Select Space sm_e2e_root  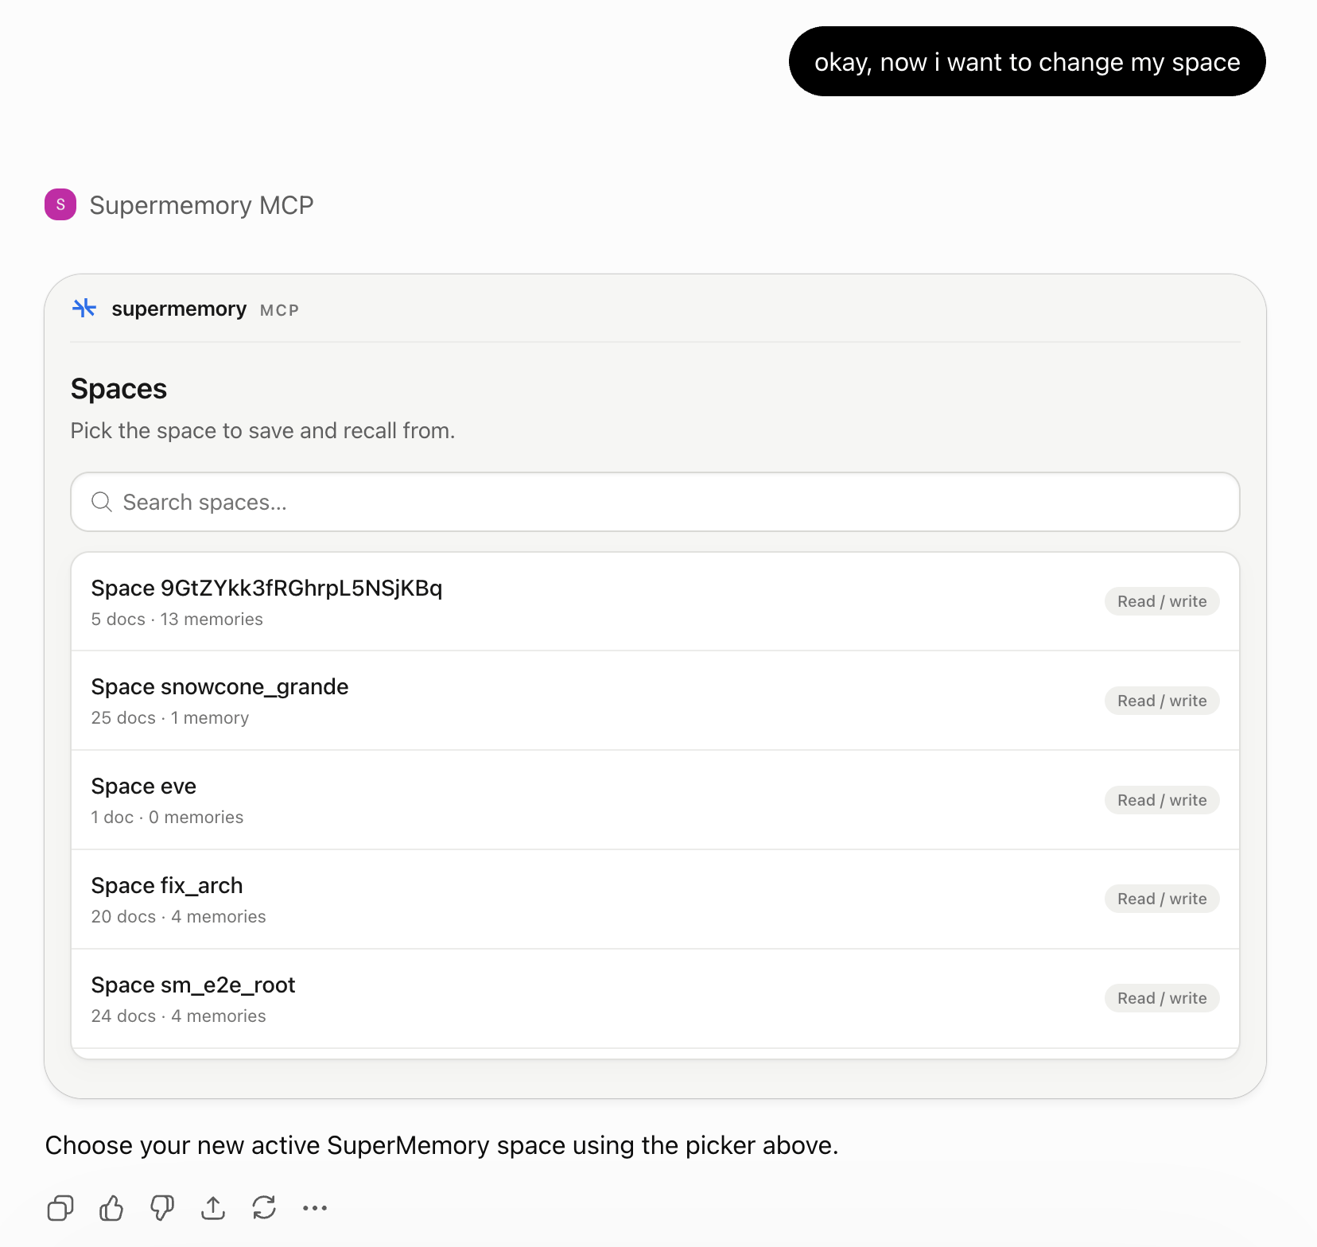[x=655, y=999]
